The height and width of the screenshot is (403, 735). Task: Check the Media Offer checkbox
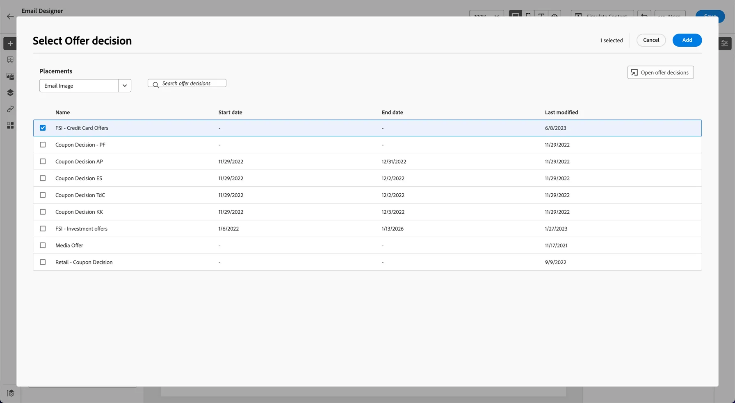tap(43, 245)
